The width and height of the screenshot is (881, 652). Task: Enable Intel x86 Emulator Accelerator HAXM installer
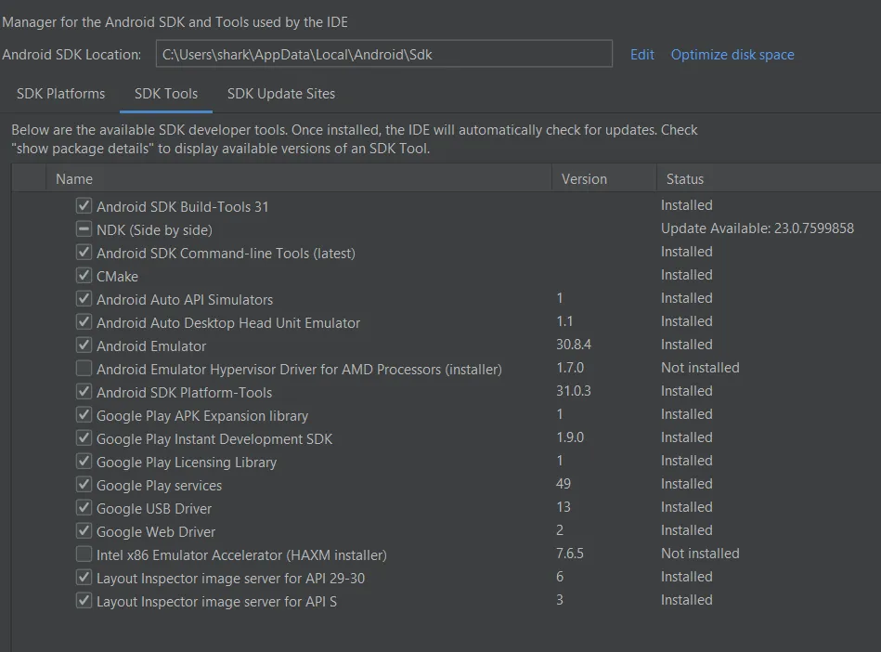tap(84, 554)
